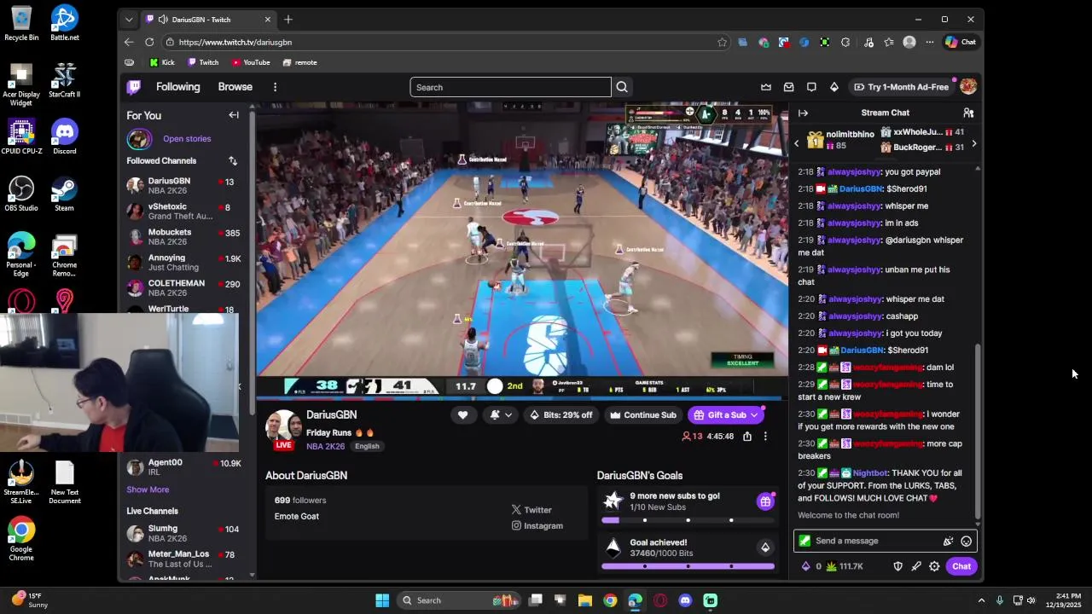Collapse the Stream Chat panel
The width and height of the screenshot is (1092, 614).
tap(803, 113)
